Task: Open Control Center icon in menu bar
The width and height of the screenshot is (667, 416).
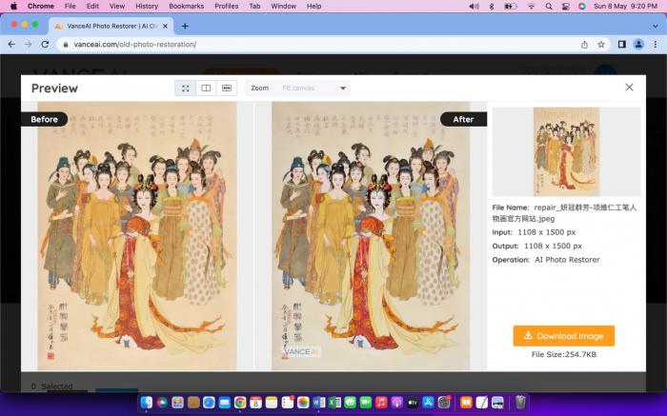Action: click(565, 6)
